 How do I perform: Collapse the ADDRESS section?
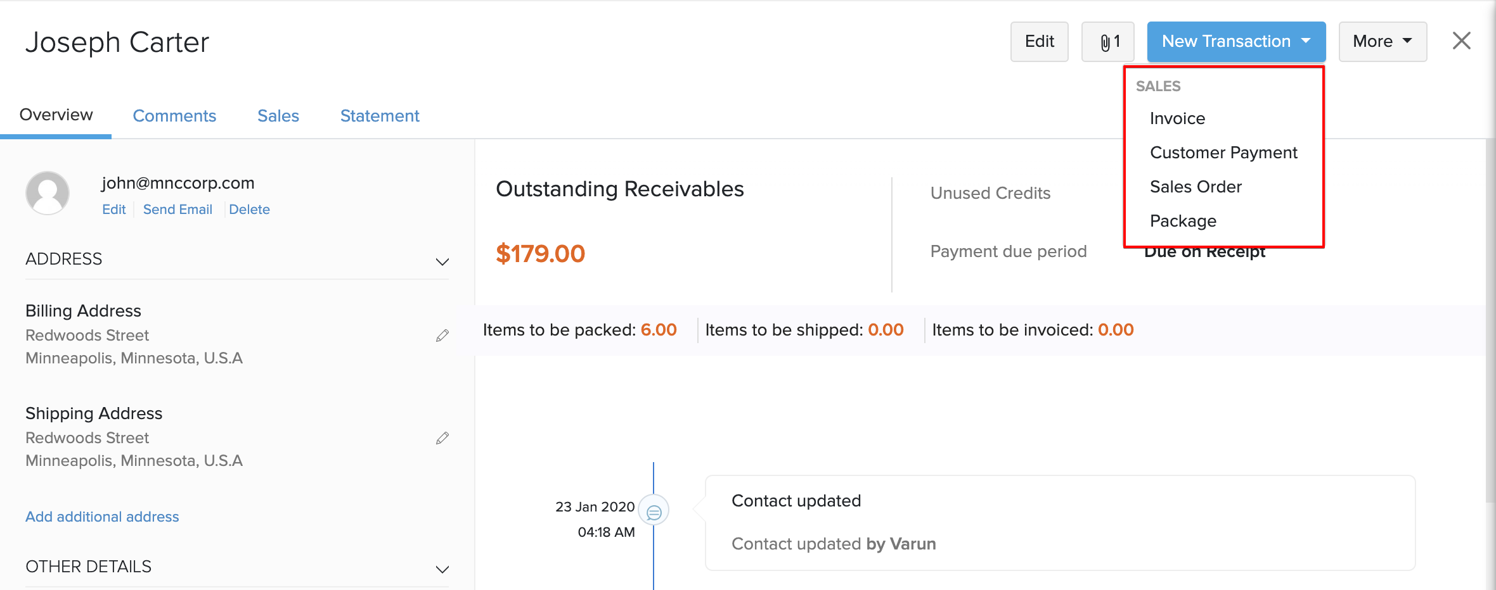point(442,261)
